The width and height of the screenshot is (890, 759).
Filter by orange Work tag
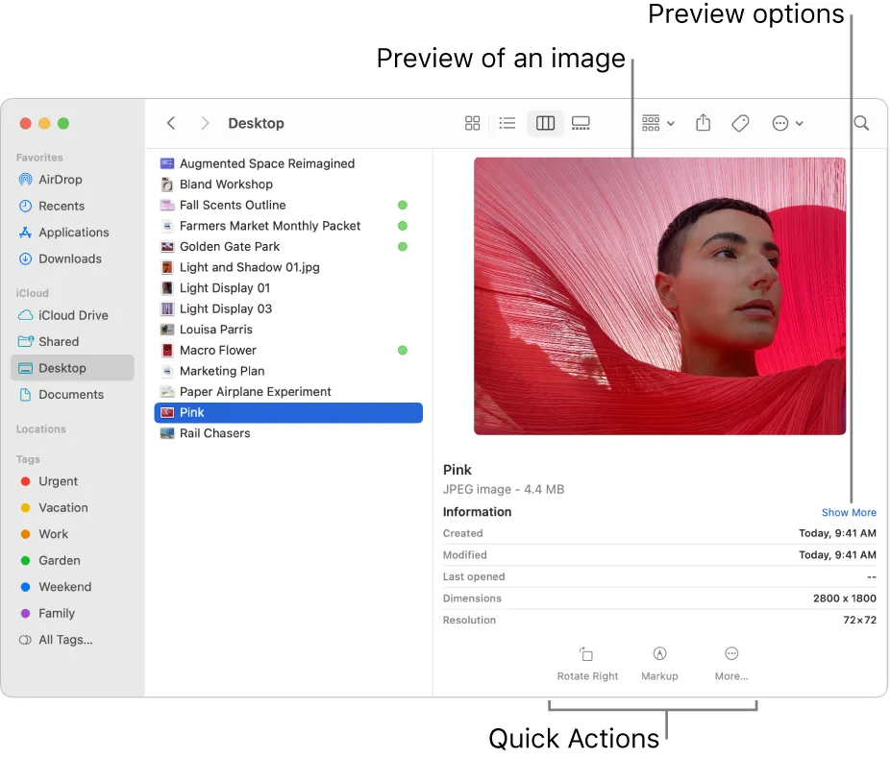(x=73, y=534)
